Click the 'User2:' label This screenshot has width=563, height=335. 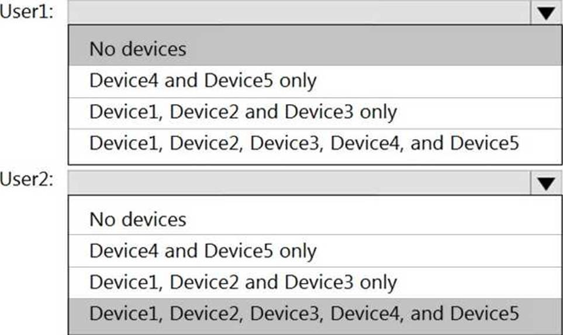[27, 179]
